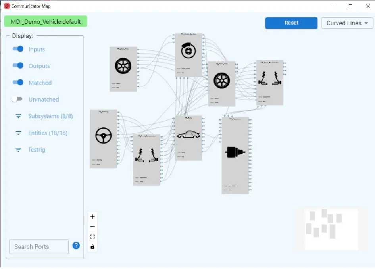Enable the Unmatched display switch
375x269 pixels.
click(17, 99)
